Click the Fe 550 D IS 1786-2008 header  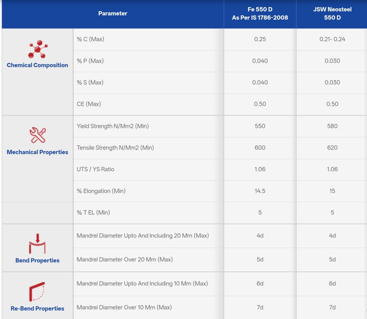point(260,14)
